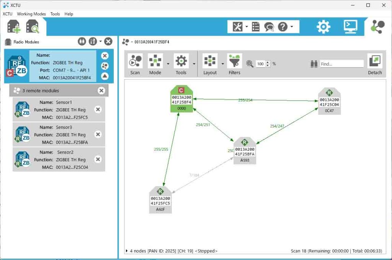Click the first round icon in Radio Modules header
Viewport: 392px width, 260px height.
[82, 41]
